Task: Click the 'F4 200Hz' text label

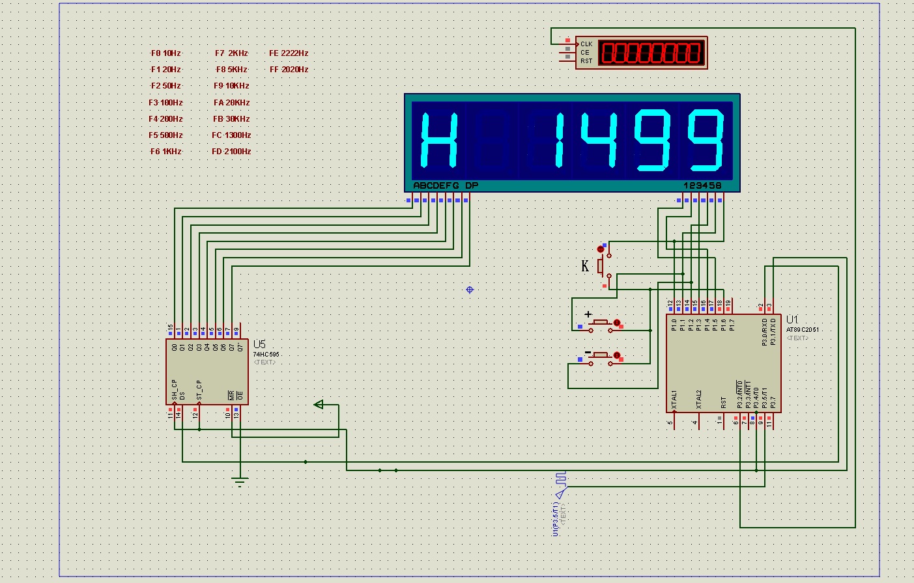Action: click(x=165, y=119)
